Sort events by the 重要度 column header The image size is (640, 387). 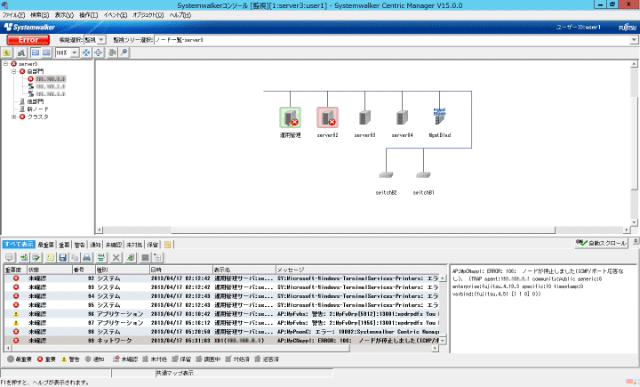coord(15,270)
